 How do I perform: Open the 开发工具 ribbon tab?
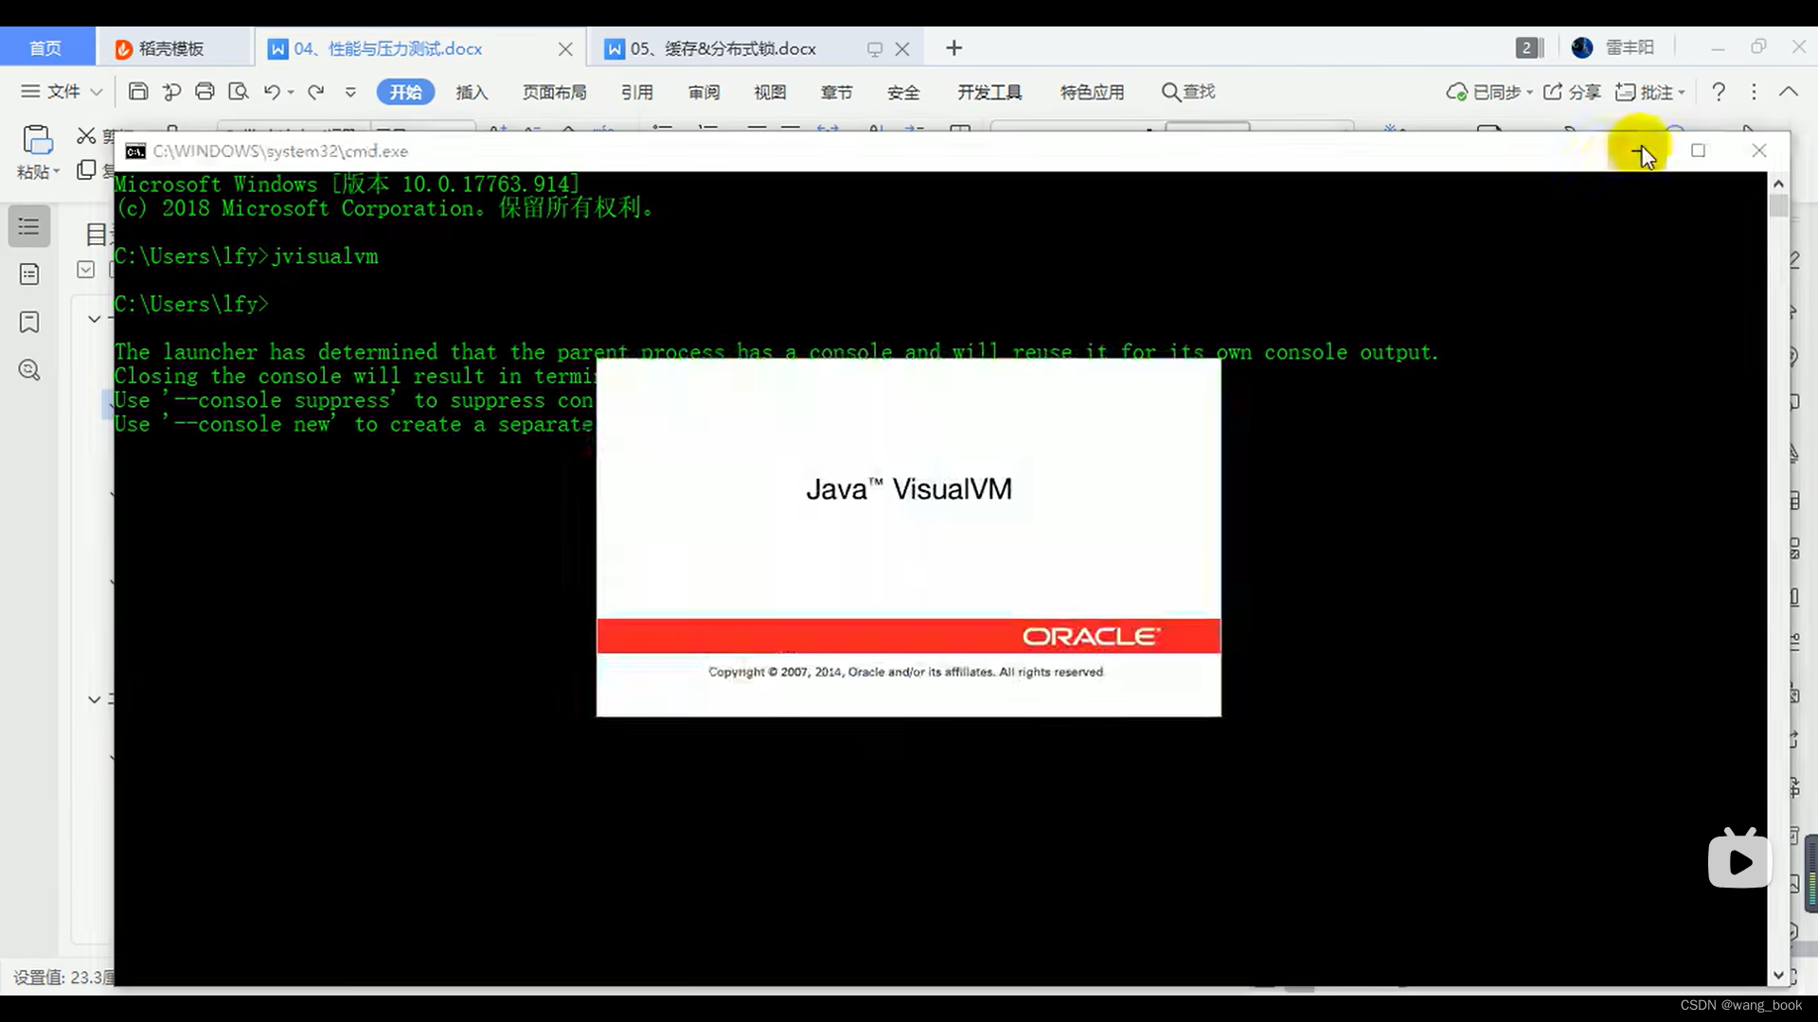click(989, 92)
